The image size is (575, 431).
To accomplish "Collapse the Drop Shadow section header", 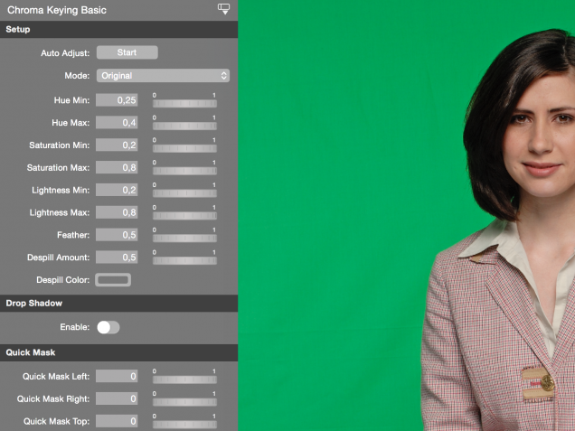I will (118, 303).
